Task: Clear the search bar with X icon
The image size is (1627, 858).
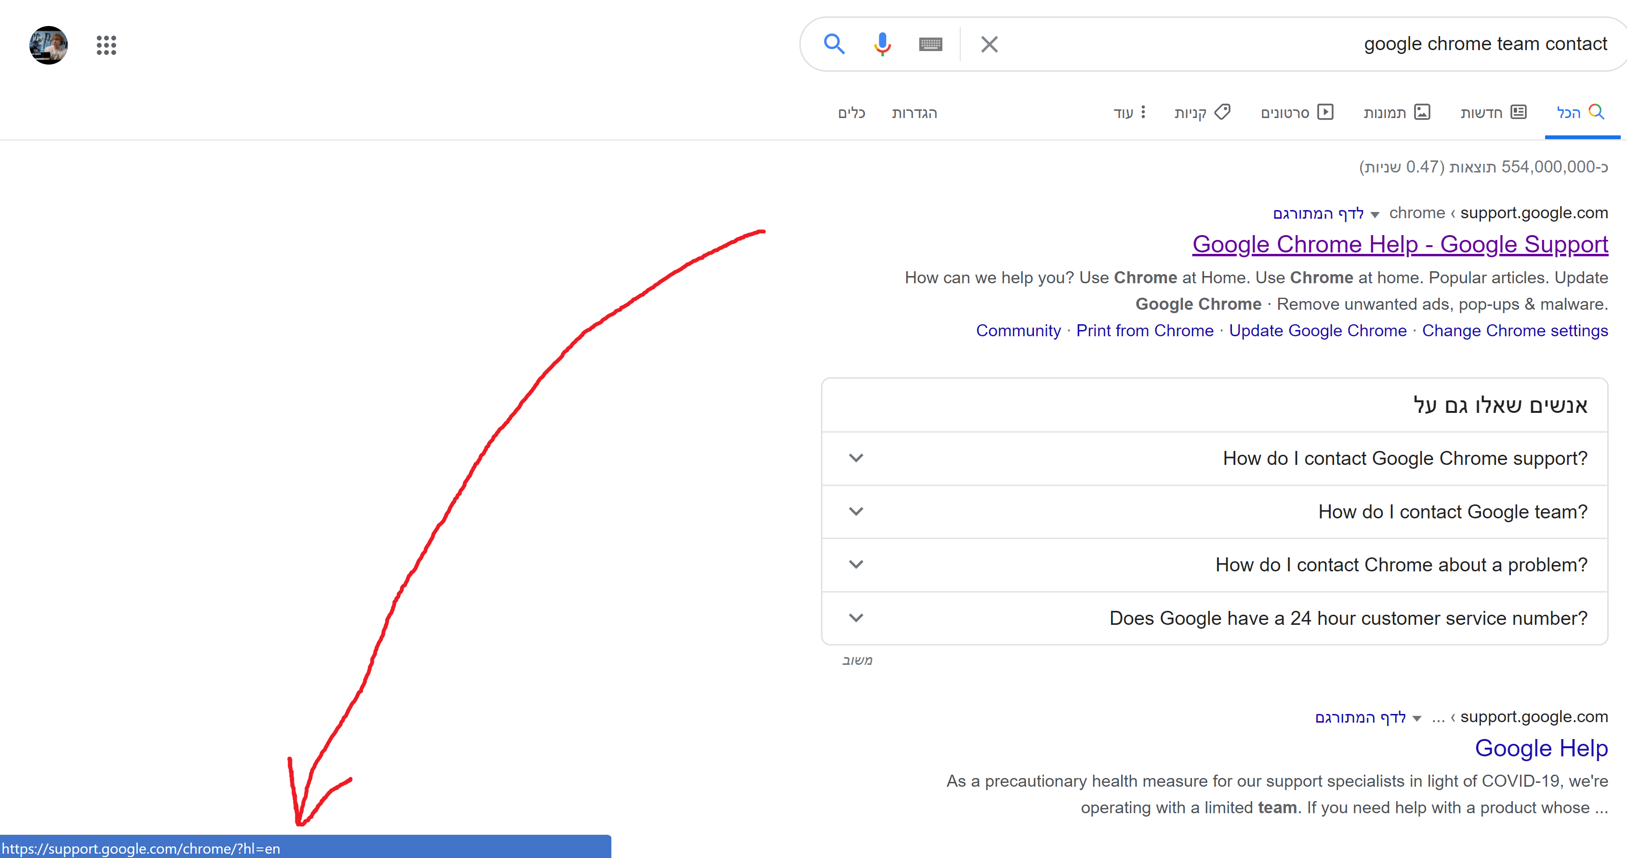Action: coord(988,45)
